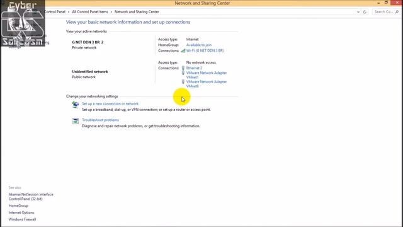The width and height of the screenshot is (403, 227).
Task: Open Windows Firewall link
Action: pos(22,219)
